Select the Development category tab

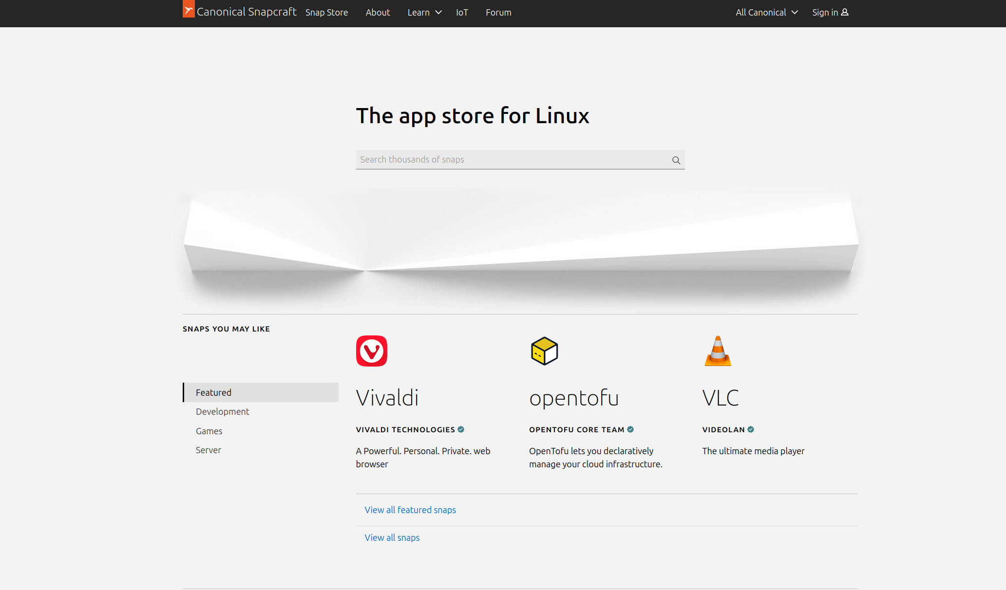click(222, 411)
